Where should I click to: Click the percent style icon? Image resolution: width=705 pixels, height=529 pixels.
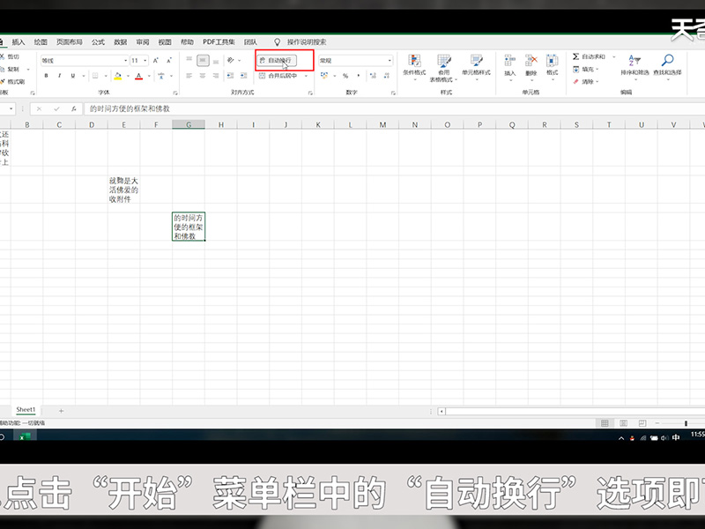coord(345,76)
